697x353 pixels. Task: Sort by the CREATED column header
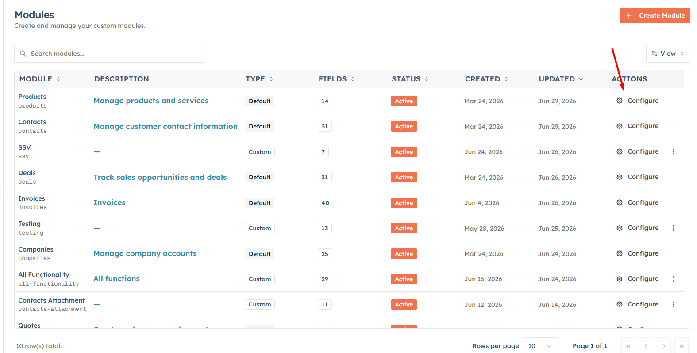coord(486,79)
